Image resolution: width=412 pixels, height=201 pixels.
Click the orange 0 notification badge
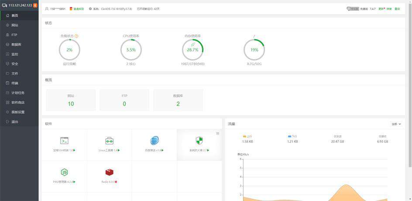(x=35, y=5)
